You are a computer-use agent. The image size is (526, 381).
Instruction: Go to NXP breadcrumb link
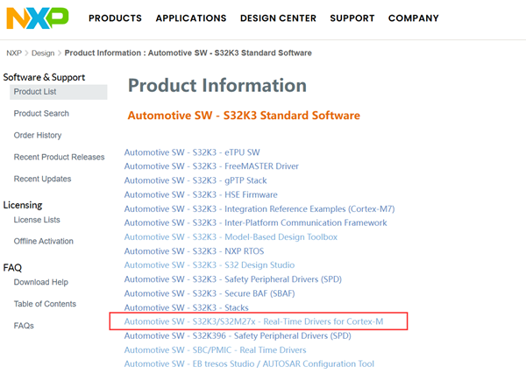tap(14, 53)
